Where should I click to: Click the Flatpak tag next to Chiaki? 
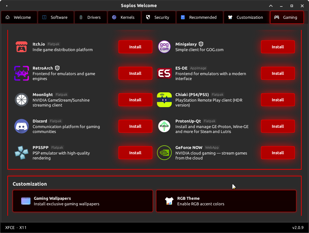218,94
